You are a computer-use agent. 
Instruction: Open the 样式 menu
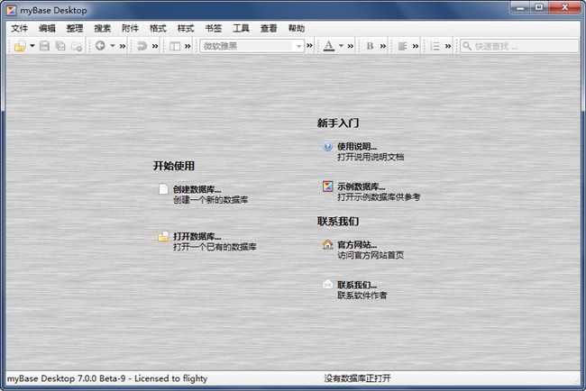coord(186,29)
